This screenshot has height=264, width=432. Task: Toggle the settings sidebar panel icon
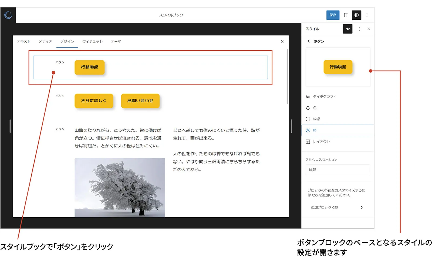(346, 15)
